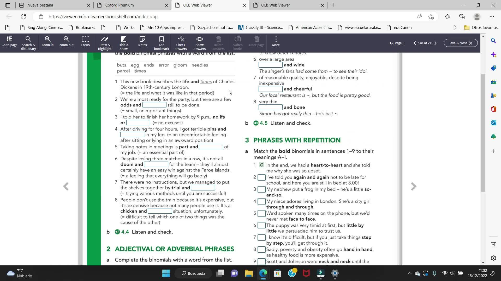This screenshot has height=281, width=501.
Task: Open the More options menu
Action: point(276,42)
